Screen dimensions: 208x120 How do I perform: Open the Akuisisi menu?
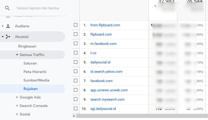[x=22, y=37]
